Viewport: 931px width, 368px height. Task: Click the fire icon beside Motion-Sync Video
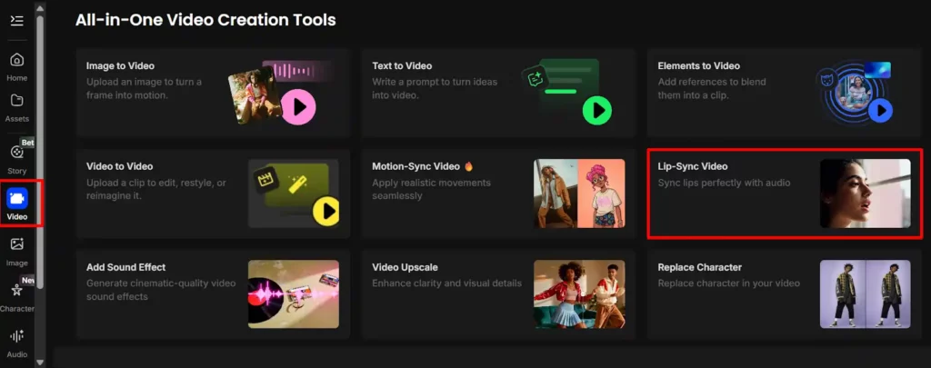tap(468, 167)
